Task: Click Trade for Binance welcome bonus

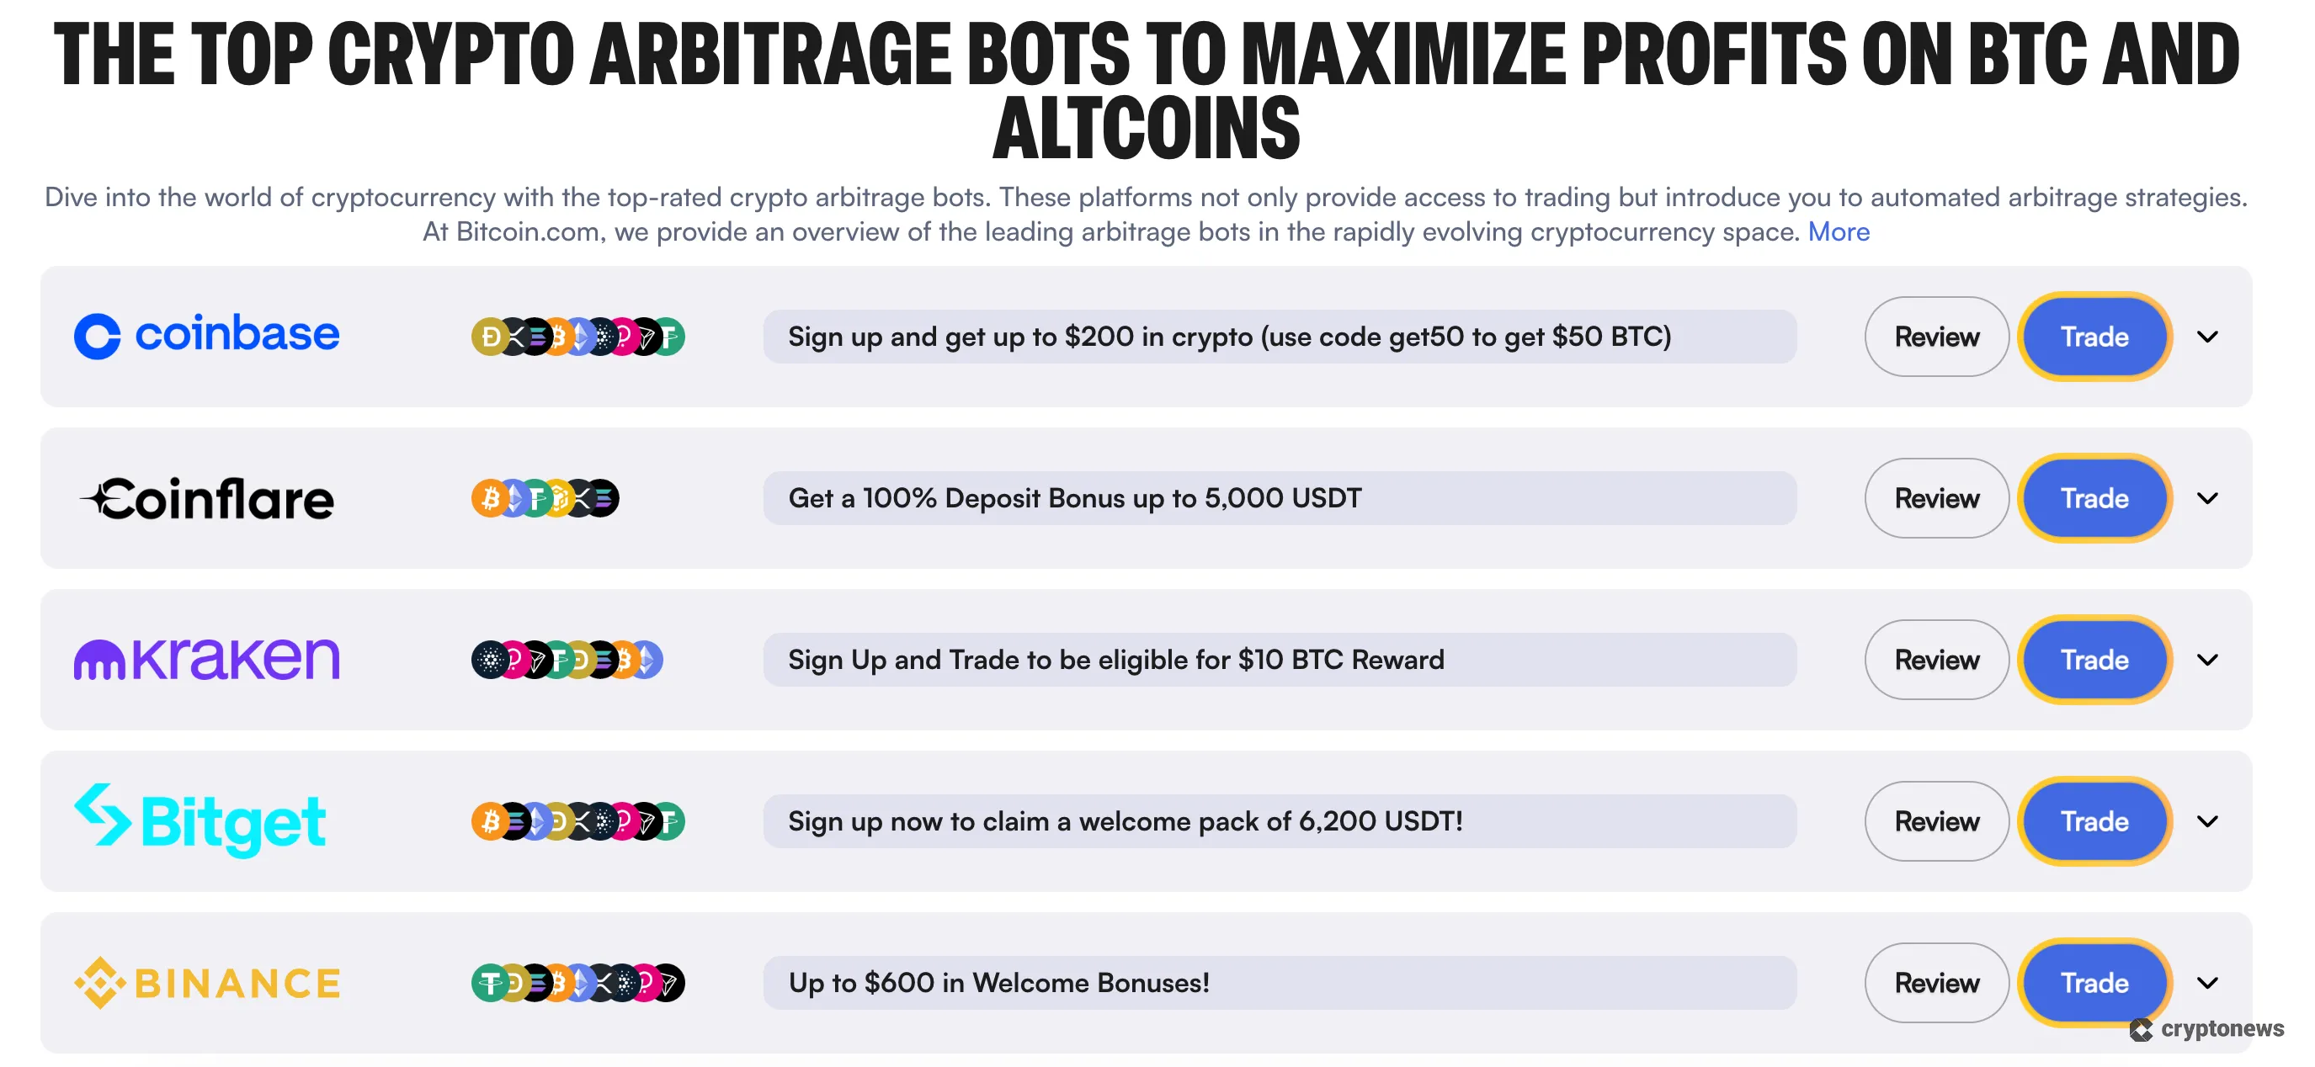Action: [x=2094, y=983]
